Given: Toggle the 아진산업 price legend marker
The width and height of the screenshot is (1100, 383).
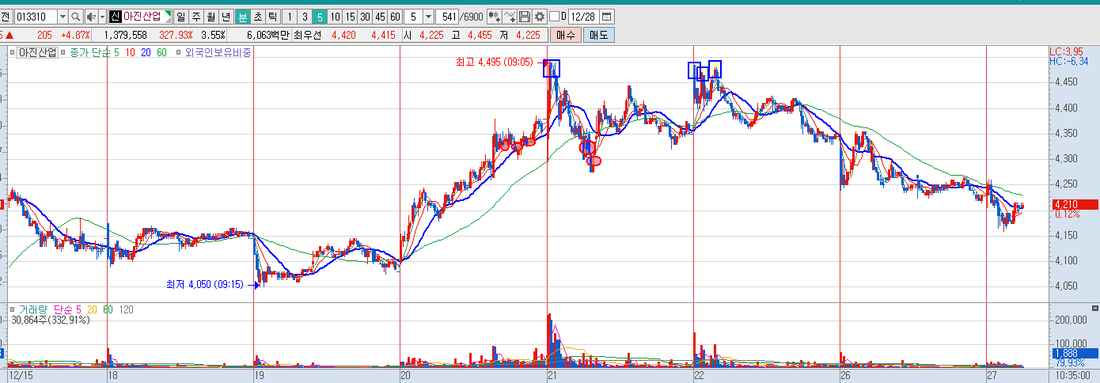Looking at the screenshot, I should (x=12, y=52).
